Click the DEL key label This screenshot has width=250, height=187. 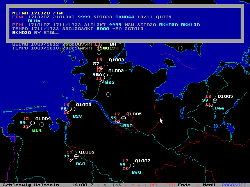pos(155,185)
